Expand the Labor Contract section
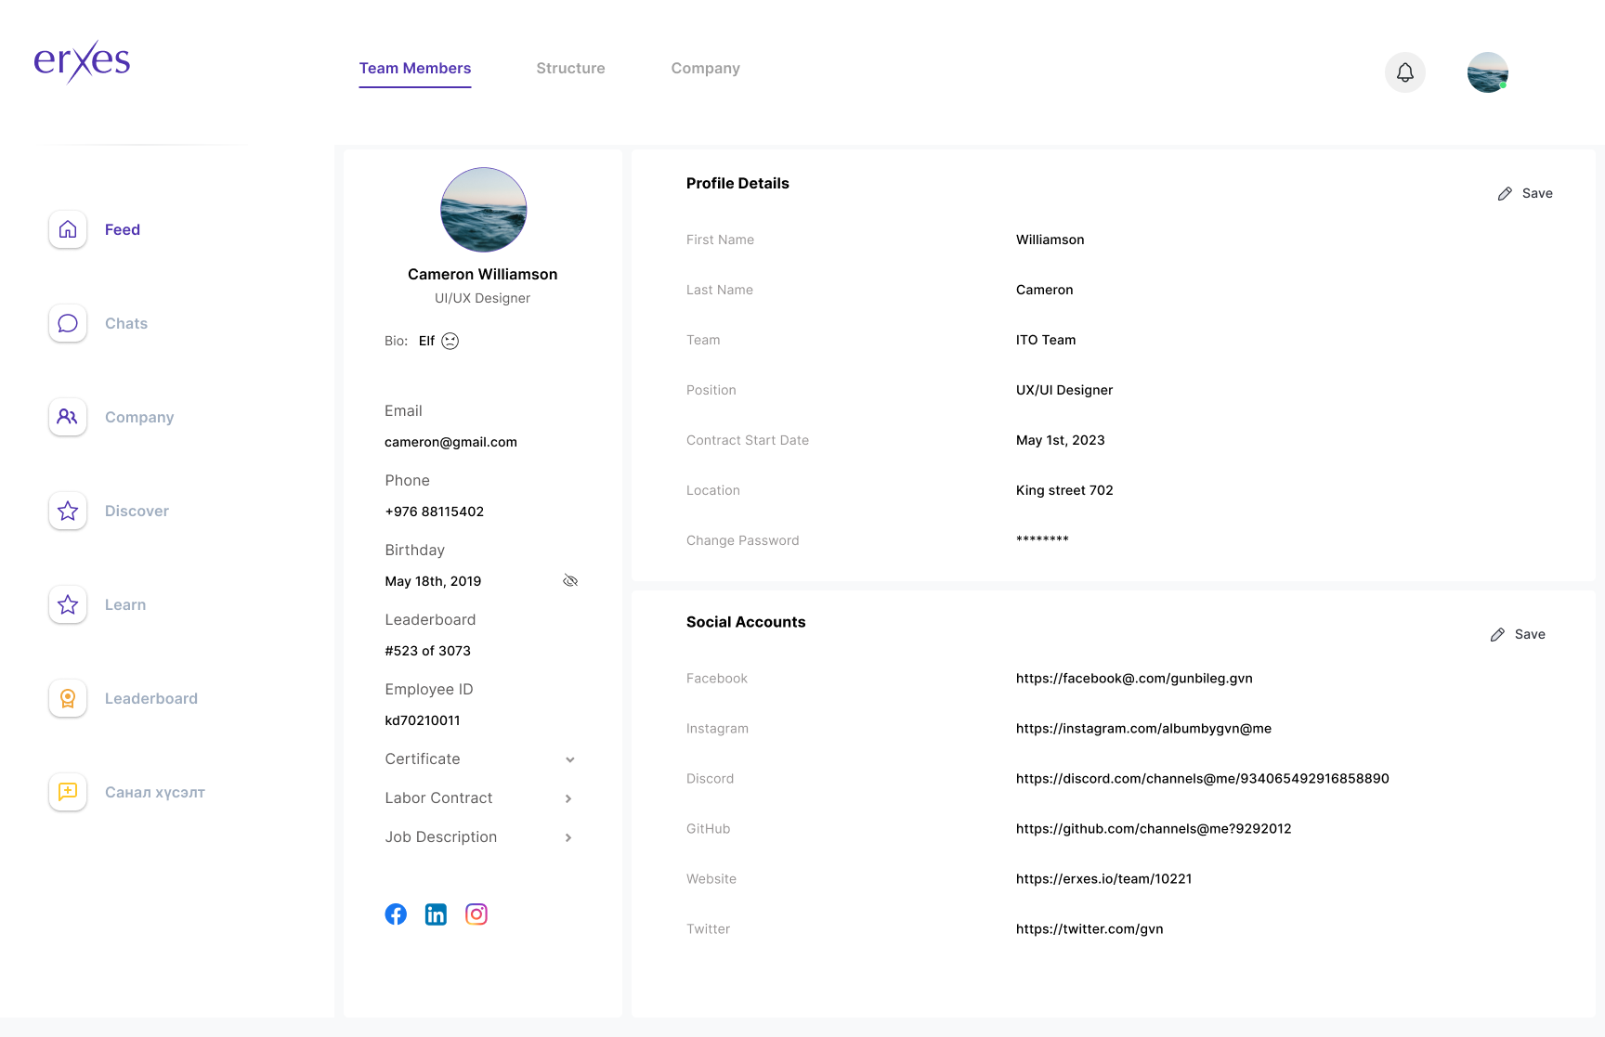 [568, 798]
